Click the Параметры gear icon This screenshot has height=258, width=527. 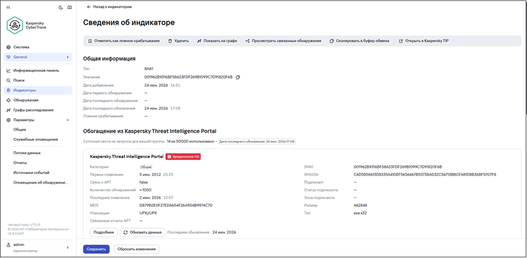coord(9,120)
